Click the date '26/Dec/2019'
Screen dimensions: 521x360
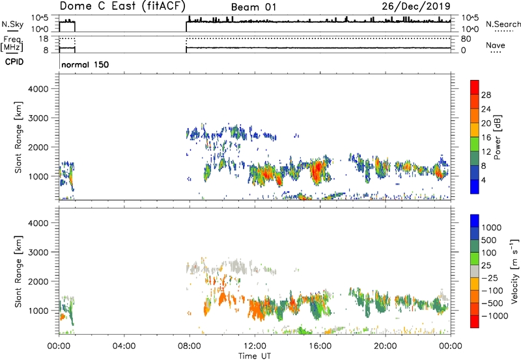[416, 6]
